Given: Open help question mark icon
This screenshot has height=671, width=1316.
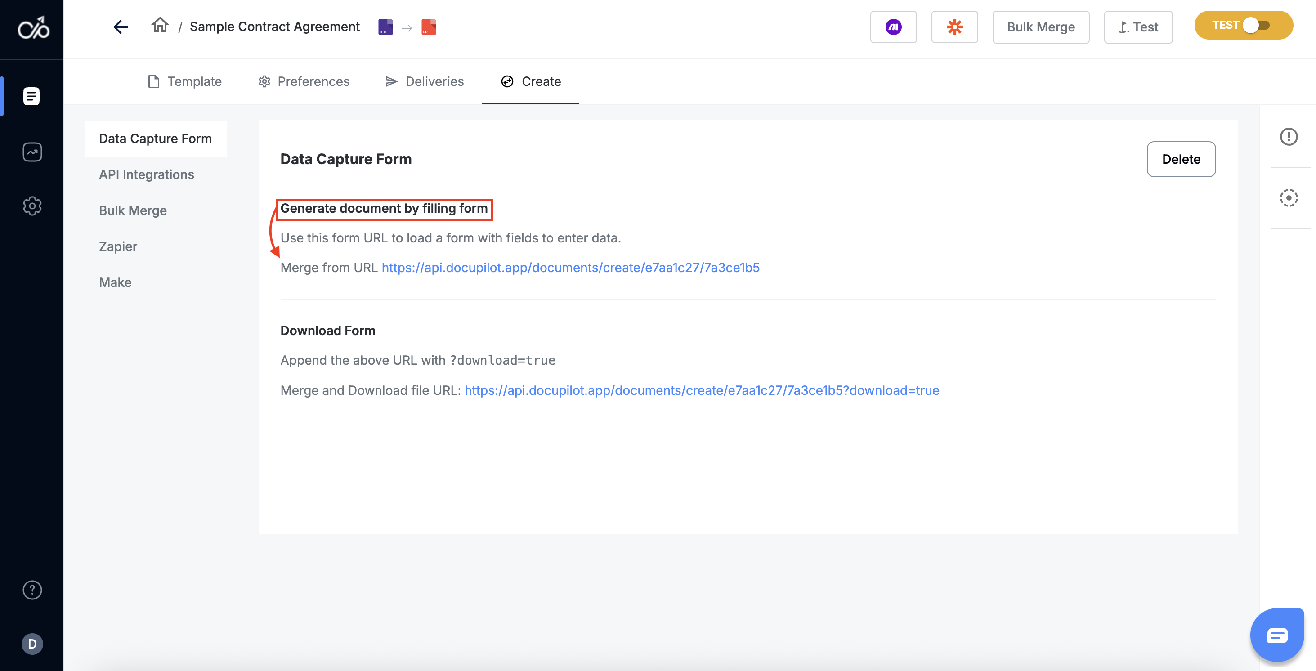Looking at the screenshot, I should [x=31, y=590].
